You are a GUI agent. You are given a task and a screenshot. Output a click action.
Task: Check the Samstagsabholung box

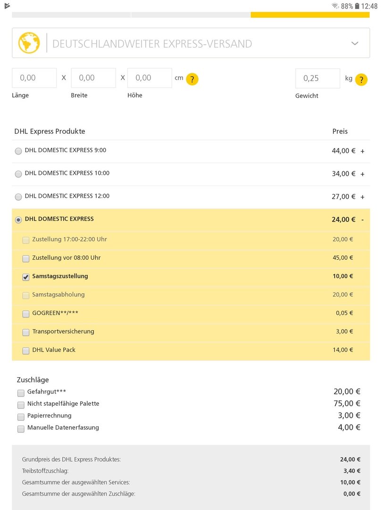(x=25, y=295)
